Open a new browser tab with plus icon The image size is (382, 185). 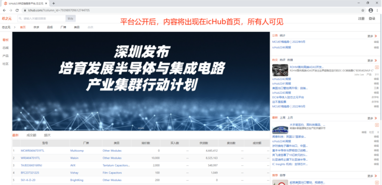[x=53, y=3]
